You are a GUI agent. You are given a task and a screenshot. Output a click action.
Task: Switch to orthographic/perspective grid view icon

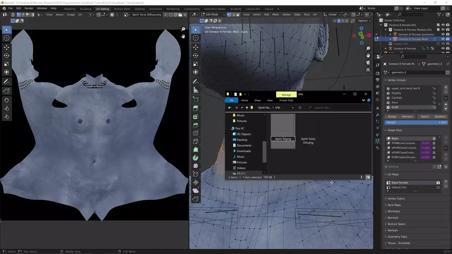[x=368, y=70]
